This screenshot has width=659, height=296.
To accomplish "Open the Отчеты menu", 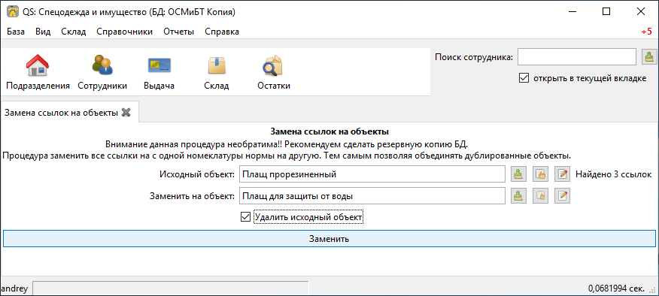I will 178,32.
